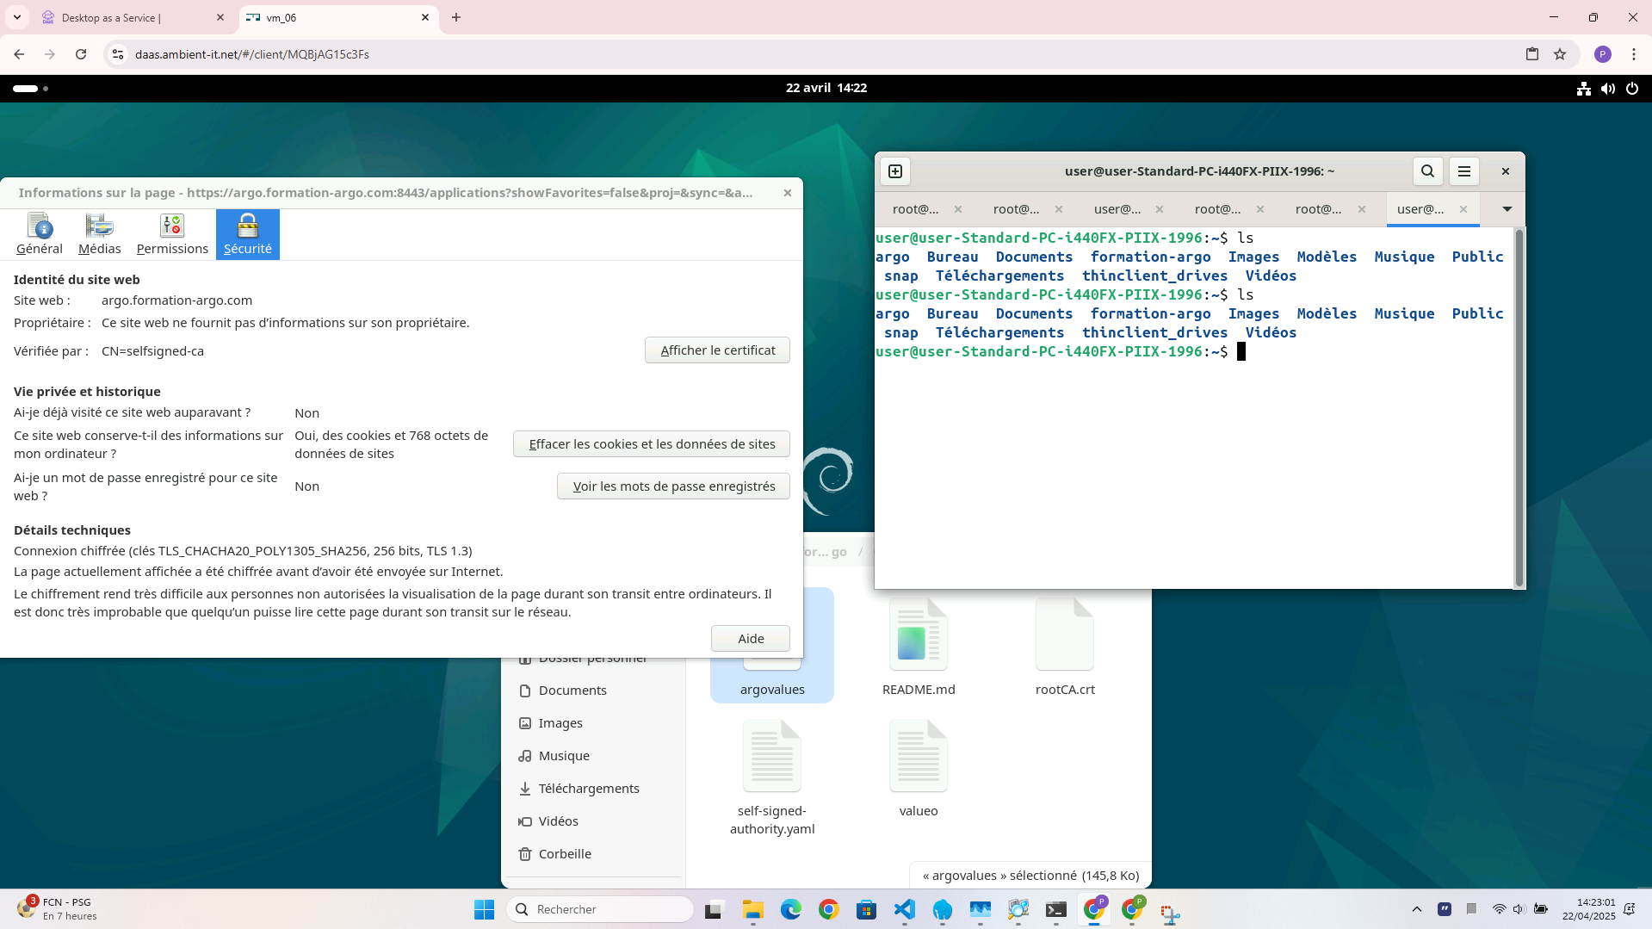
Task: Open the Chrome three-dot menu
Action: [x=1633, y=54]
